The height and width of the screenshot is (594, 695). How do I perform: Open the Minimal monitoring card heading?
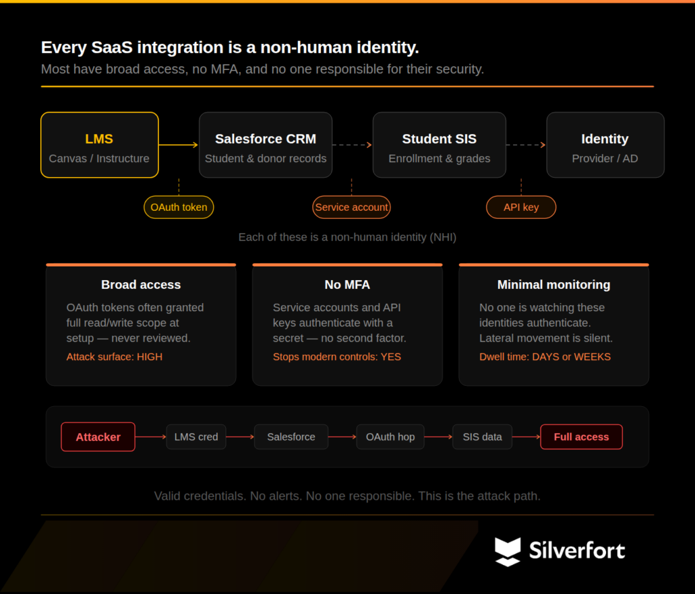[554, 285]
